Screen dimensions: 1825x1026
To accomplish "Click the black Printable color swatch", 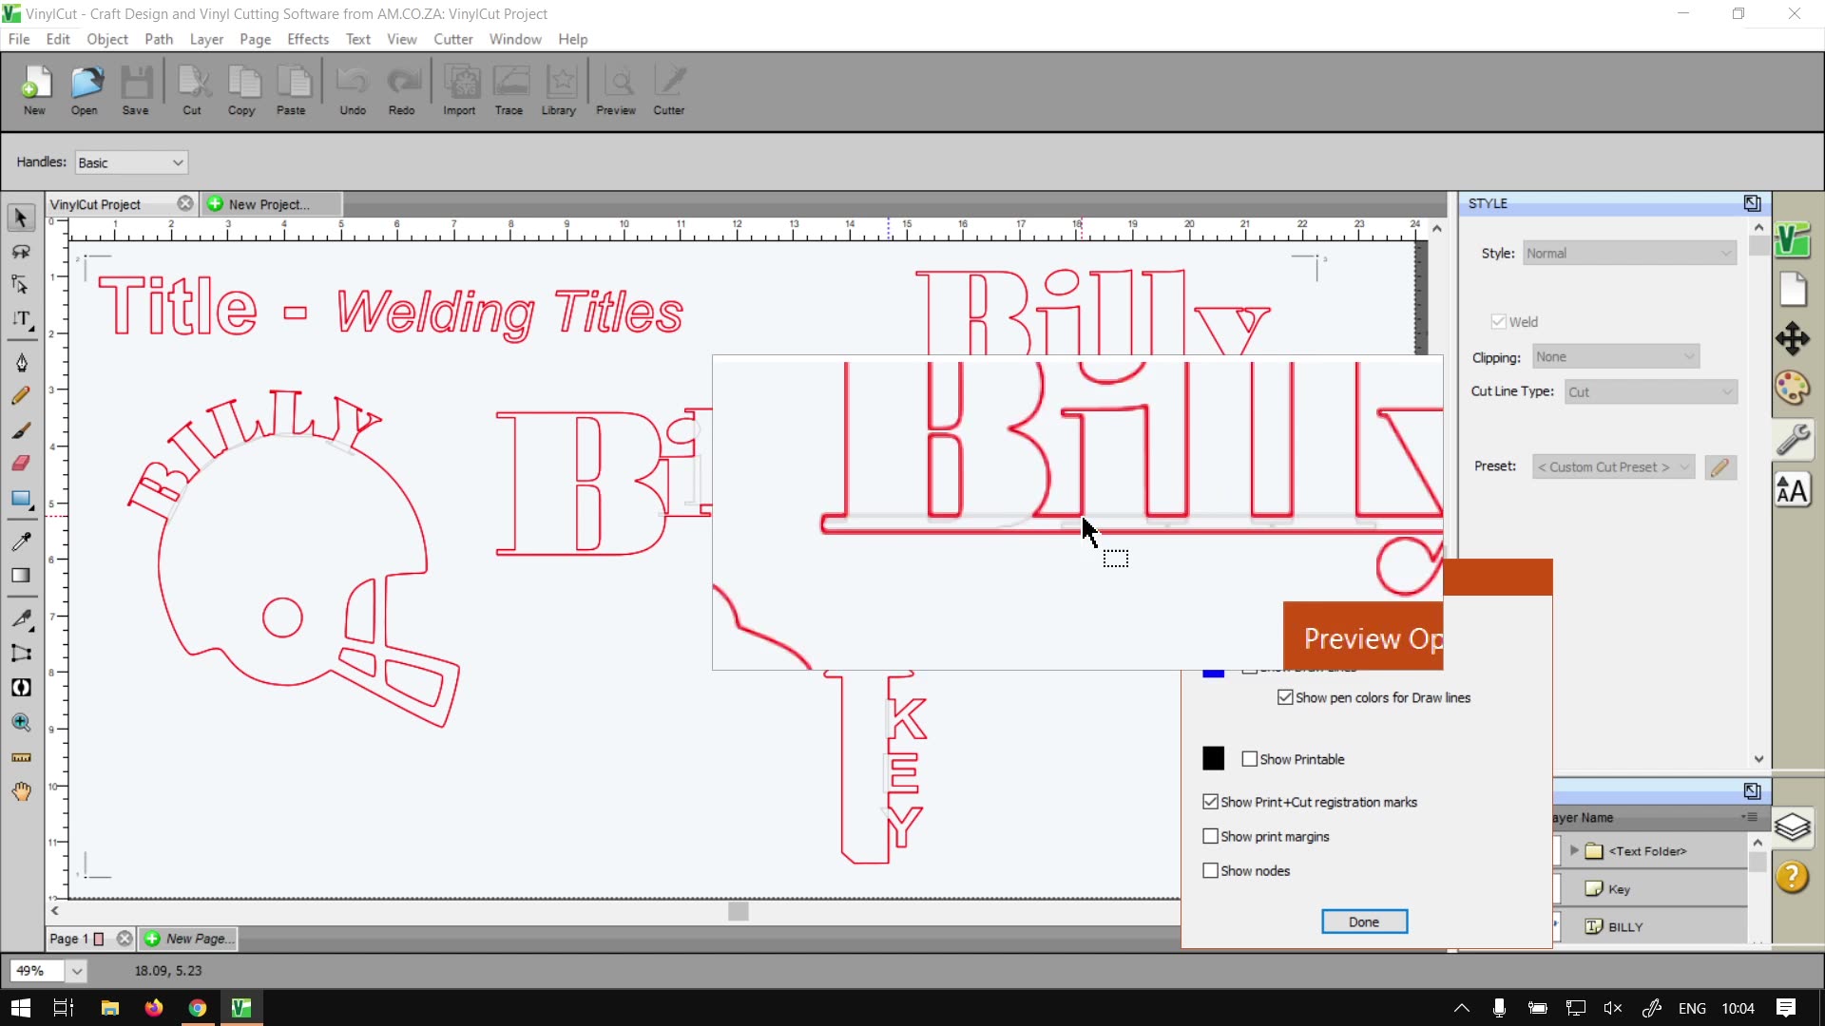I will click(1213, 758).
